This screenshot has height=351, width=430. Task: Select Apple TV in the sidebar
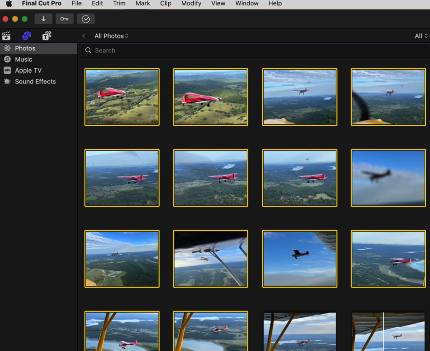click(x=39, y=70)
